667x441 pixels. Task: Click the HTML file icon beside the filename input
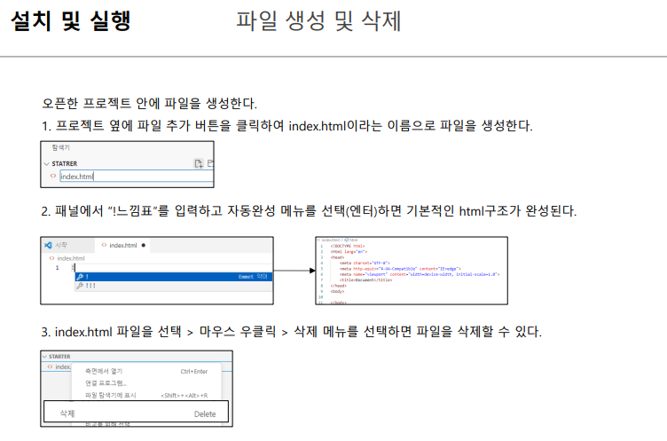coord(53,176)
